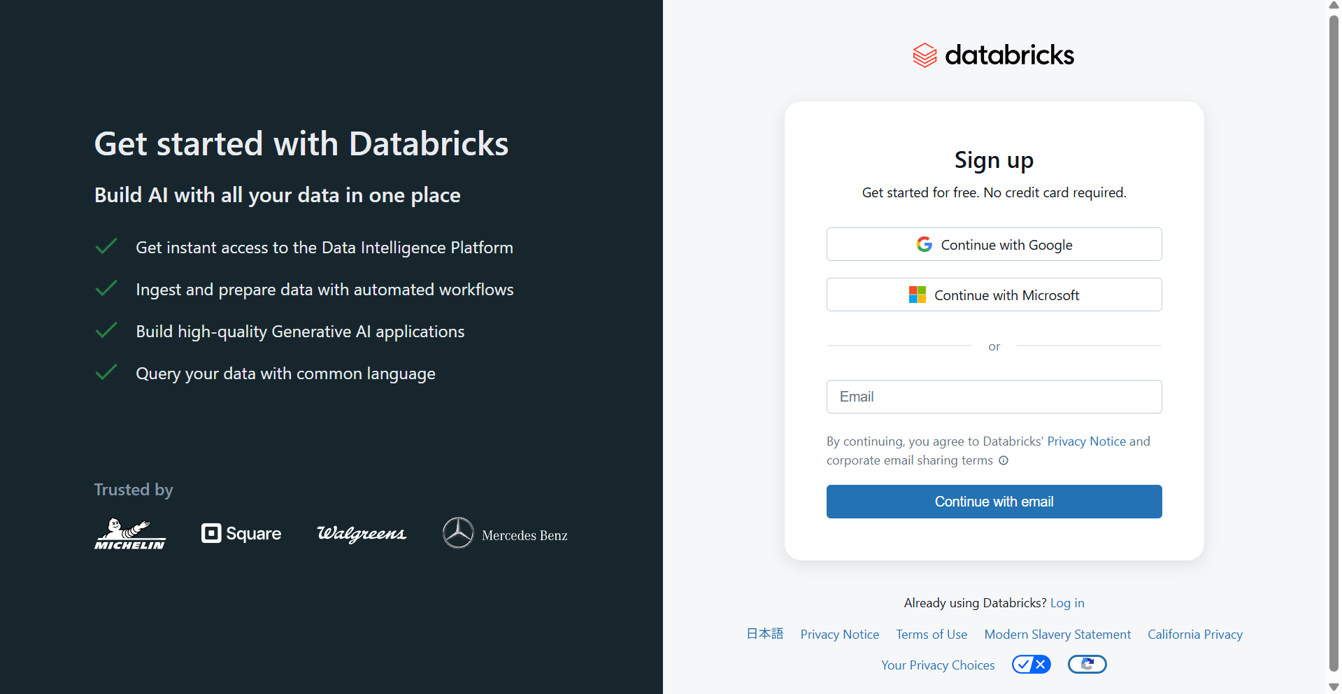Open the Log in link
This screenshot has width=1342, height=694.
pyautogui.click(x=1066, y=603)
